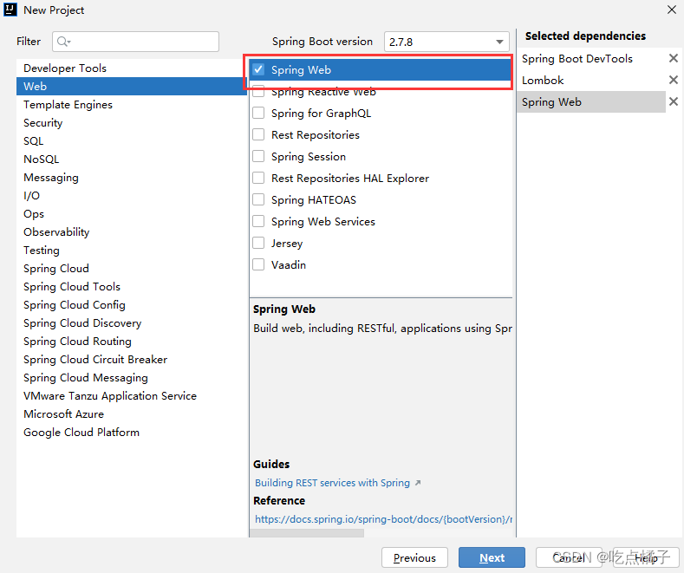
Task: Select Spring Web in selected dependencies list
Action: pos(591,102)
